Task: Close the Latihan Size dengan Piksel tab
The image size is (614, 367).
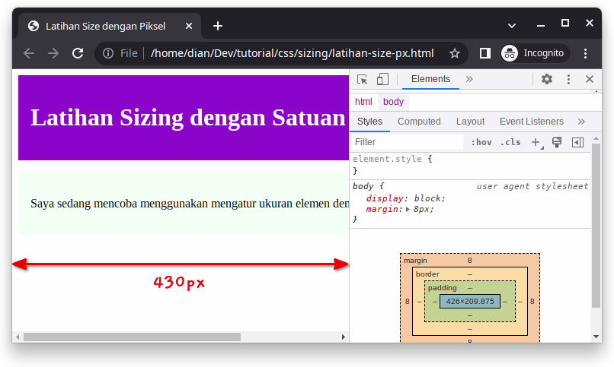Action: click(x=189, y=26)
